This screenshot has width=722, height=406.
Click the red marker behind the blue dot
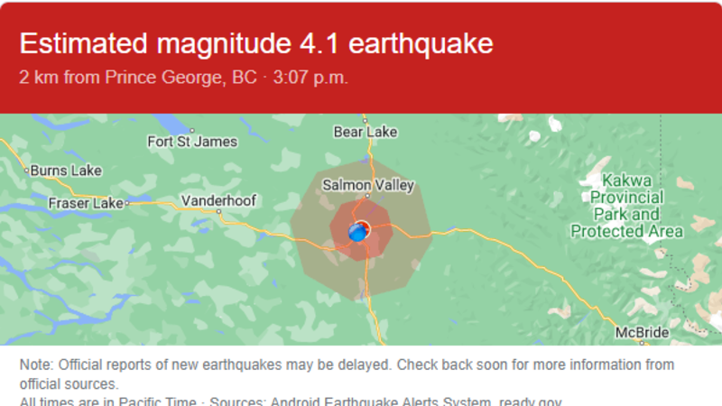(x=365, y=226)
